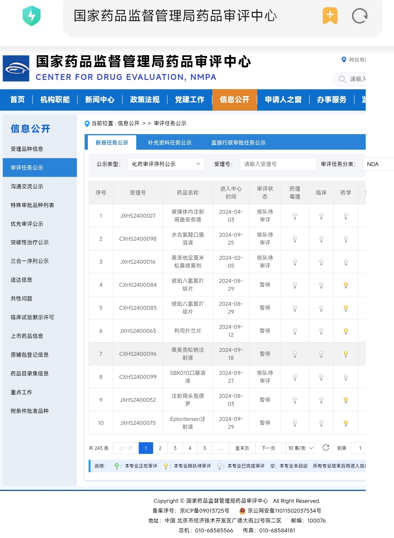This screenshot has height=538, width=394.
Task: Click the 到第 page number input
Action: pyautogui.click(x=359, y=448)
